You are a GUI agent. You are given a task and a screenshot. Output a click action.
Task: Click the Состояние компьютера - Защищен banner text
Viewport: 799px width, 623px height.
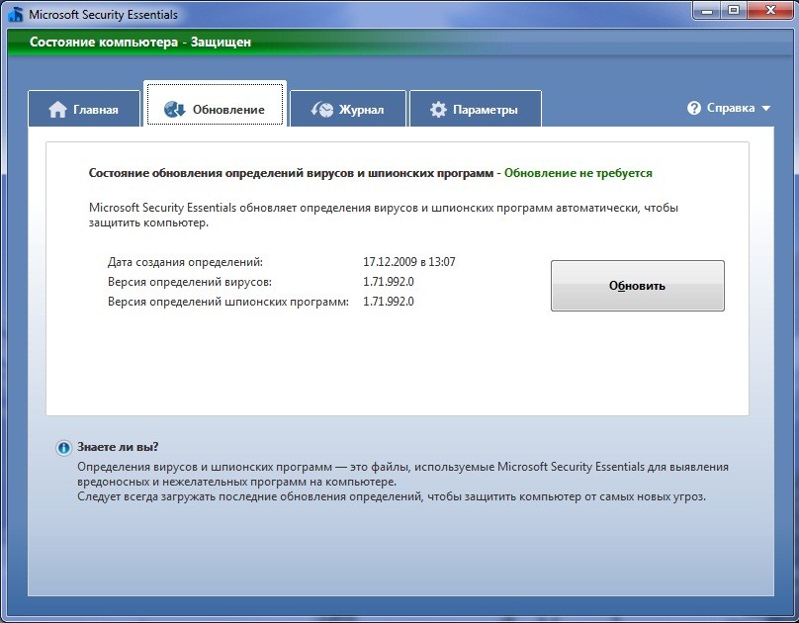click(x=140, y=42)
